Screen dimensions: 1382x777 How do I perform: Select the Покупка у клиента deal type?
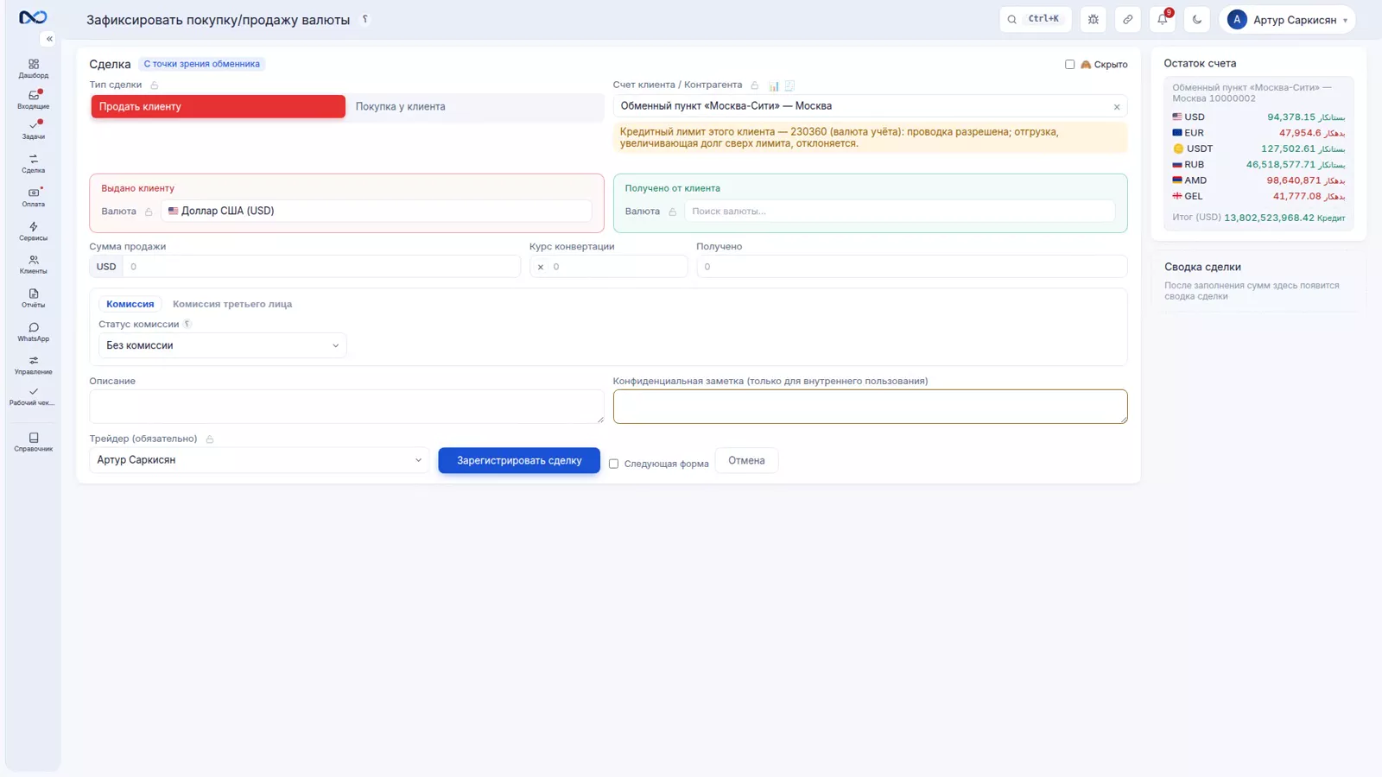[x=473, y=106]
